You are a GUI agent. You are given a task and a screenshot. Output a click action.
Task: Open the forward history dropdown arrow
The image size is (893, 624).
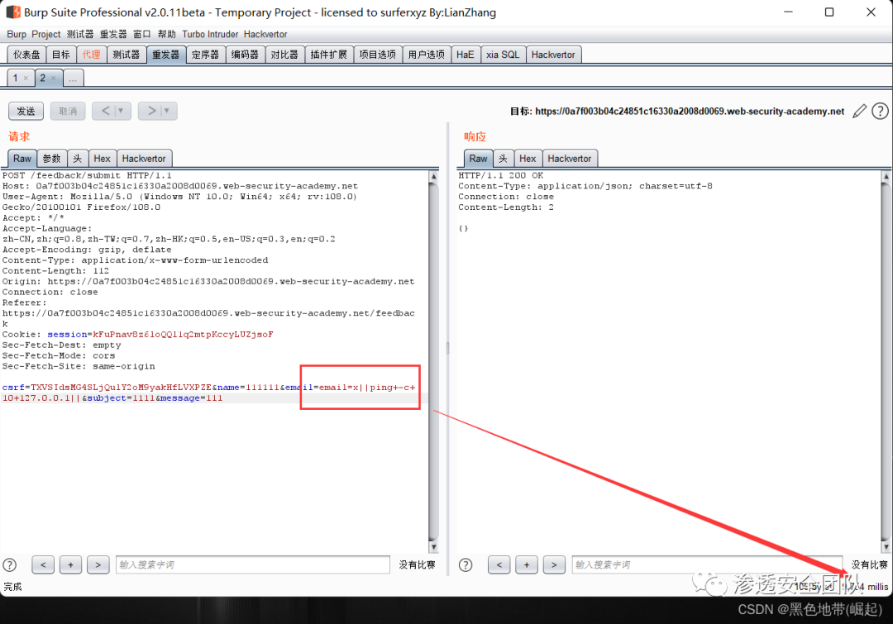point(167,111)
